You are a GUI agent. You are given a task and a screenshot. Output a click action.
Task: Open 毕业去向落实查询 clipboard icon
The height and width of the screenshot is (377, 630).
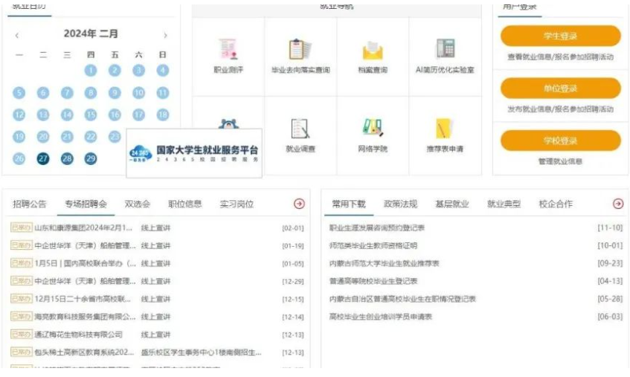[x=300, y=49]
